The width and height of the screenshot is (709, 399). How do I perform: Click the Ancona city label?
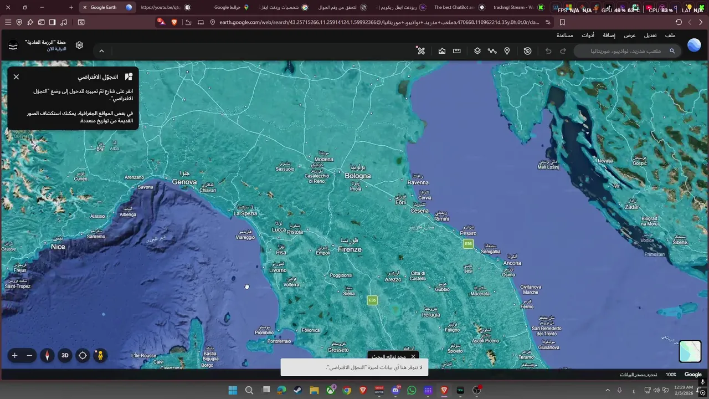(x=512, y=263)
